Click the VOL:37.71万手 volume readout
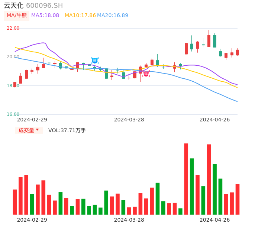 pyautogui.click(x=67, y=130)
